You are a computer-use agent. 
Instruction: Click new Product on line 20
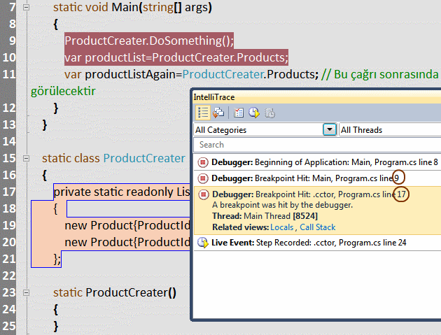point(100,242)
